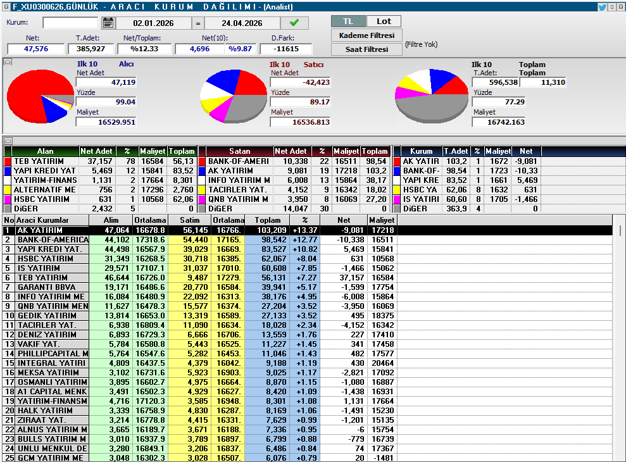Screen dimensions: 626x462
Task: Click the satıcı pie chart
Action: (x=234, y=96)
